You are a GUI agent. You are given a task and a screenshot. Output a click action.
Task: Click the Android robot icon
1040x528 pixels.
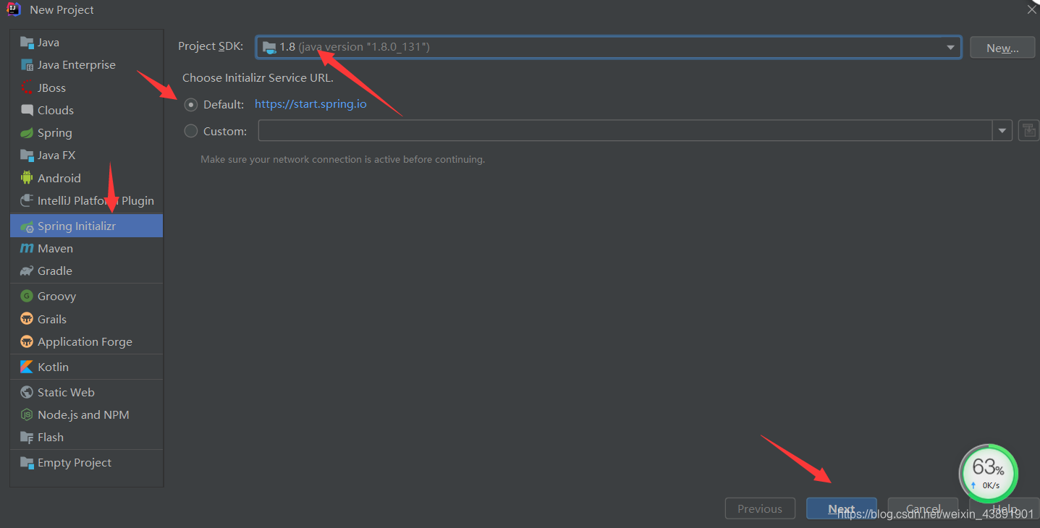[x=27, y=178]
